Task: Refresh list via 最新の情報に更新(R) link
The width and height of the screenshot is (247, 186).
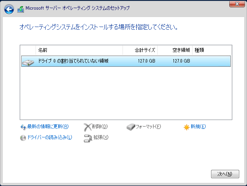Action: [48, 127]
